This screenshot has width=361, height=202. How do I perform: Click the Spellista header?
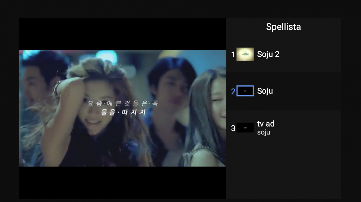(x=283, y=27)
